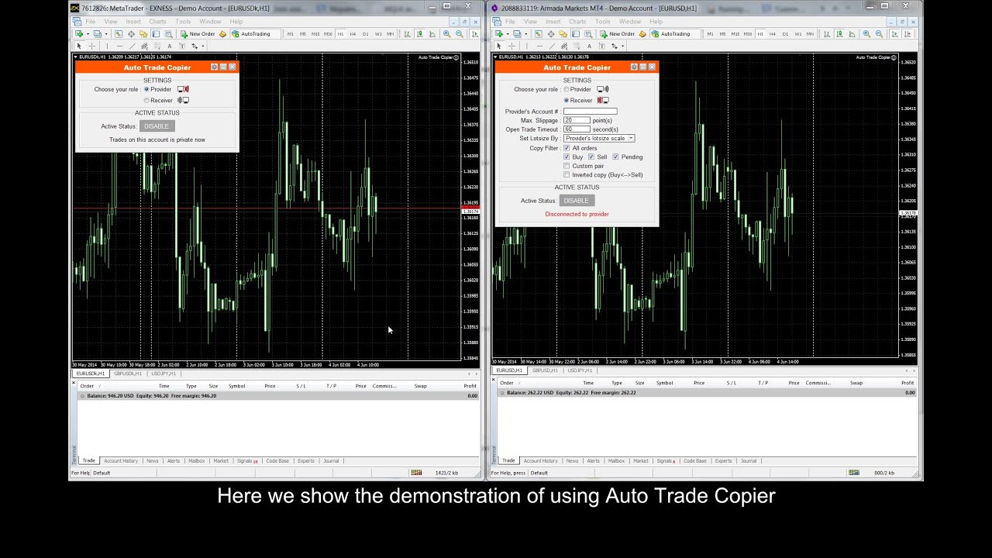Toggle chart auto-scroll icon in the EXNESS toolbar
The height and width of the screenshot is (558, 992).
click(x=474, y=34)
